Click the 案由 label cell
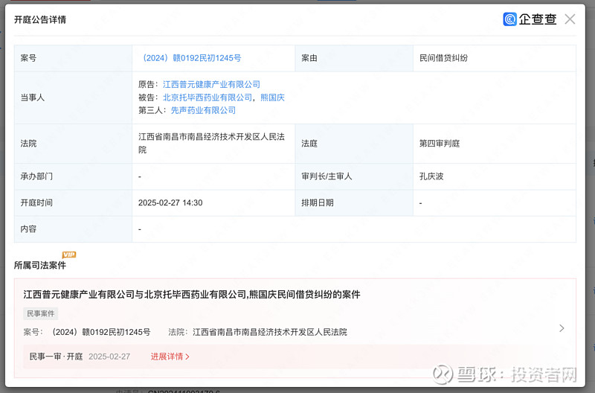595x393 pixels. (x=354, y=58)
